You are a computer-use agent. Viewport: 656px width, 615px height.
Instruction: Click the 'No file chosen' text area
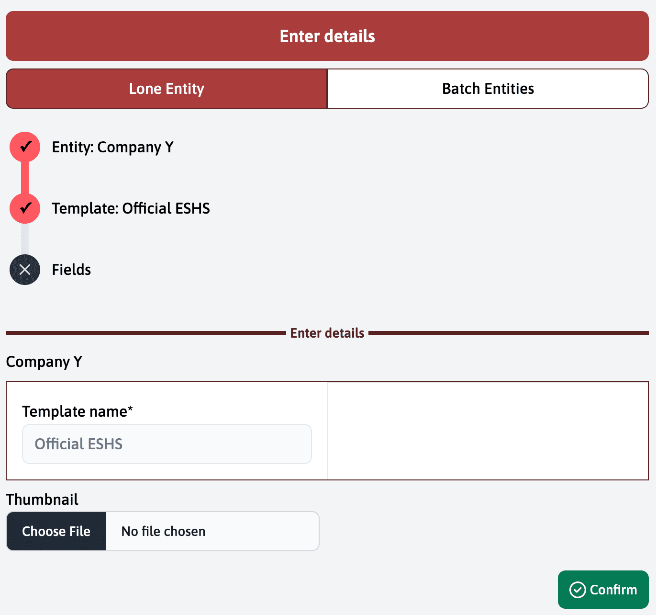(163, 531)
